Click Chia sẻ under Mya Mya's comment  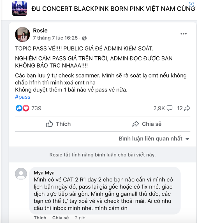(61, 218)
